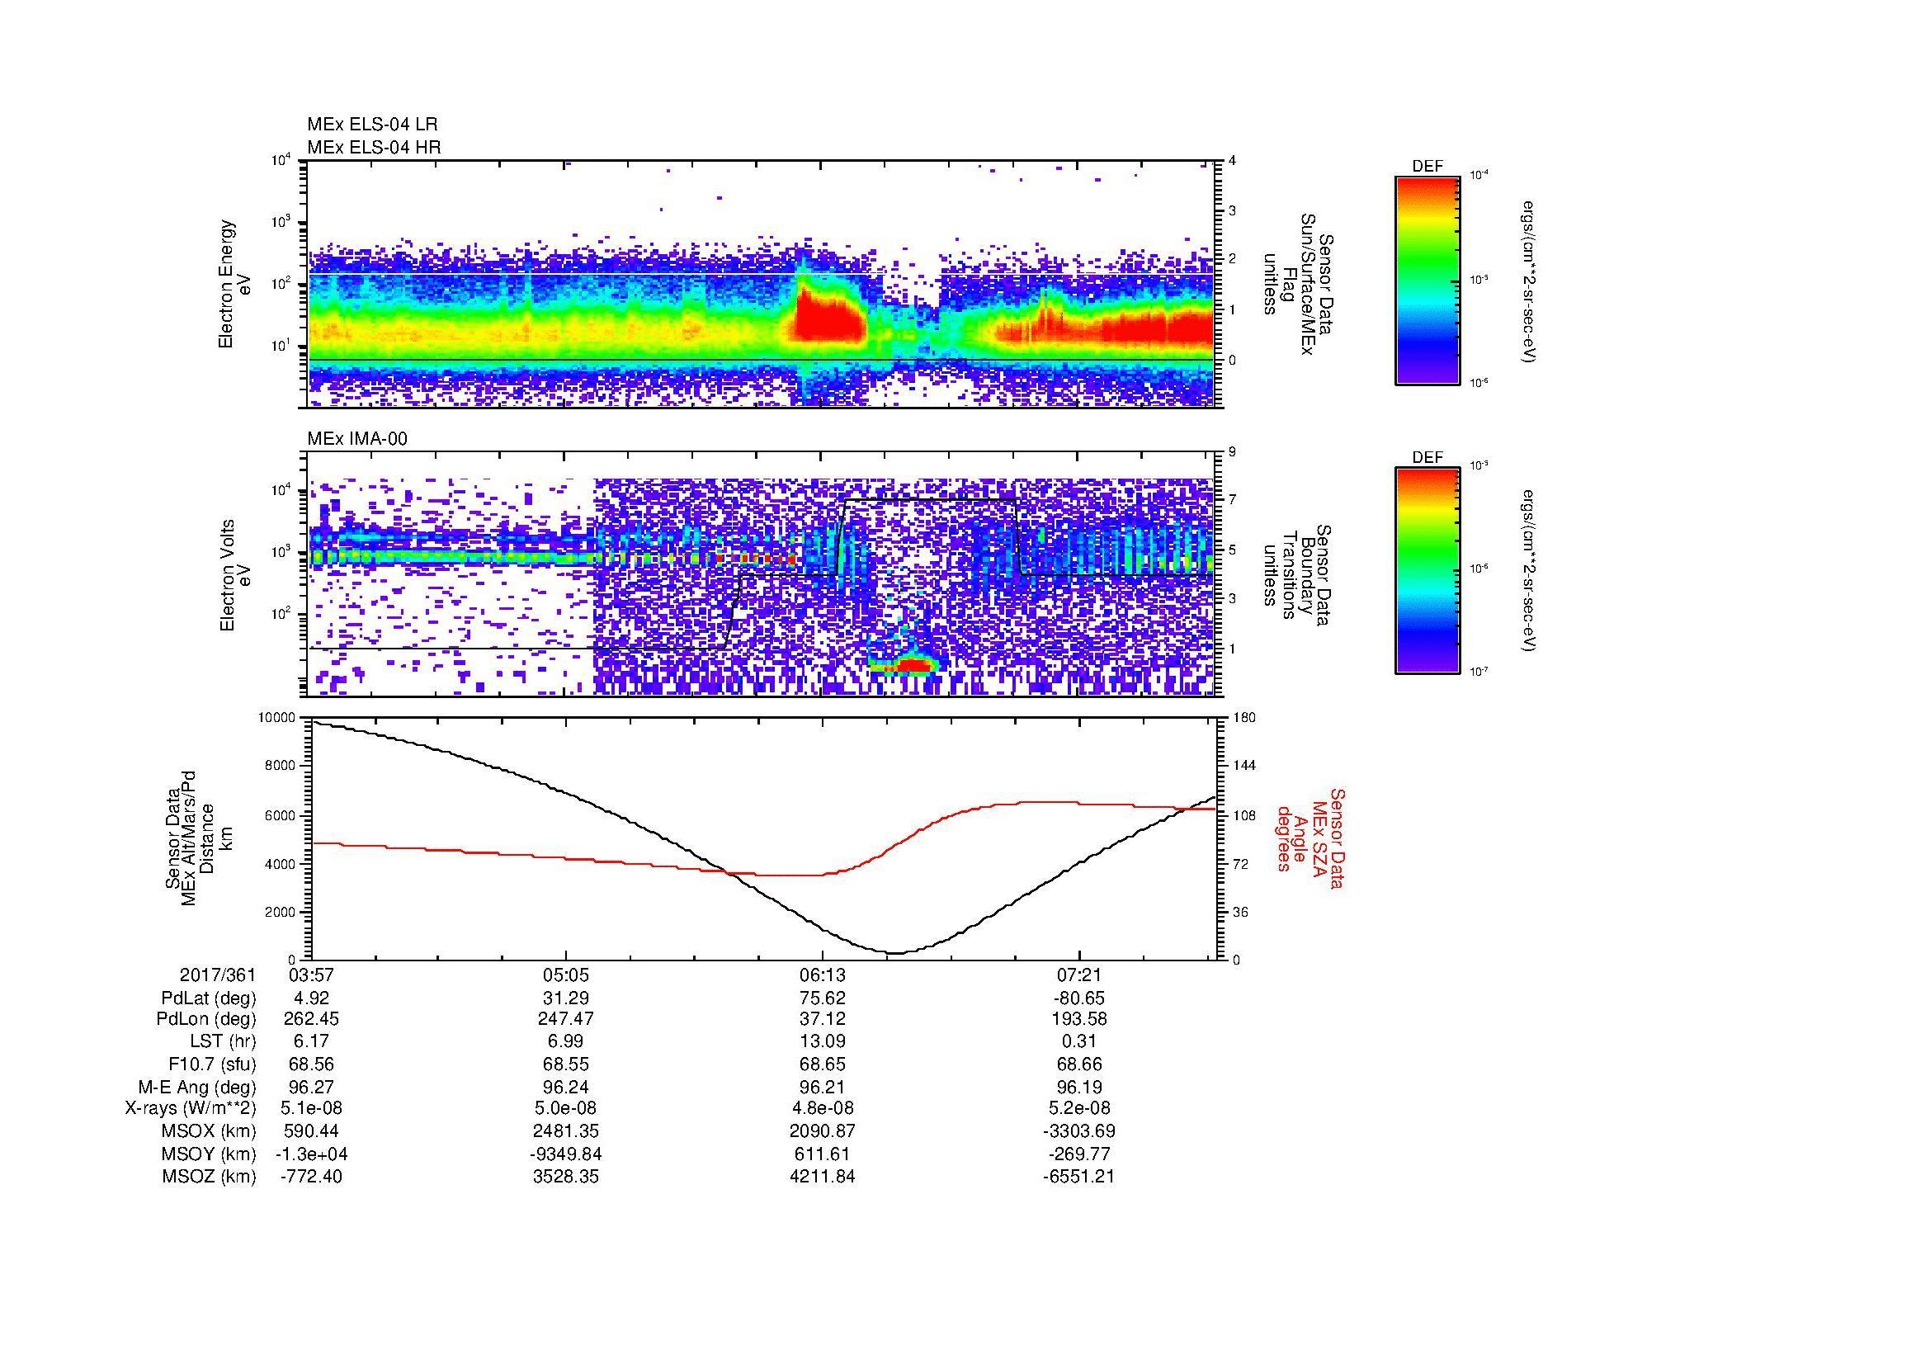Click the PdLat value 75.62

(x=822, y=998)
